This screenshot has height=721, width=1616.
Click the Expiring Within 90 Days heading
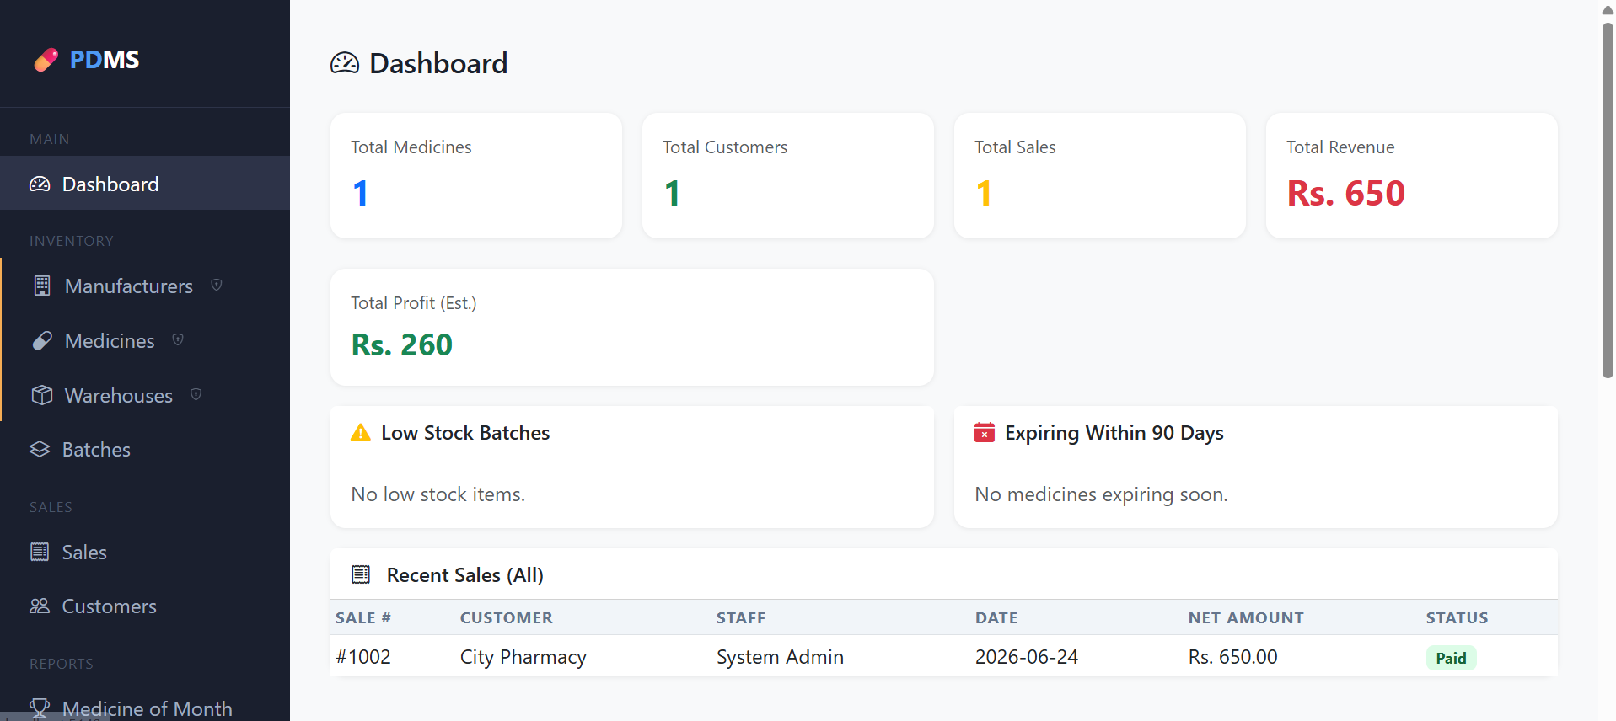point(1114,433)
